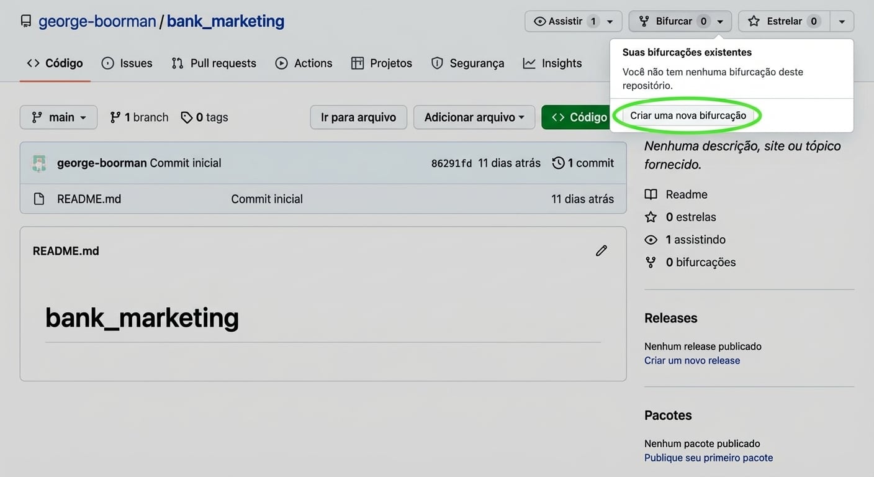Image resolution: width=874 pixels, height=477 pixels.
Task: Click the book icon beside Readme
Action: [x=651, y=194]
